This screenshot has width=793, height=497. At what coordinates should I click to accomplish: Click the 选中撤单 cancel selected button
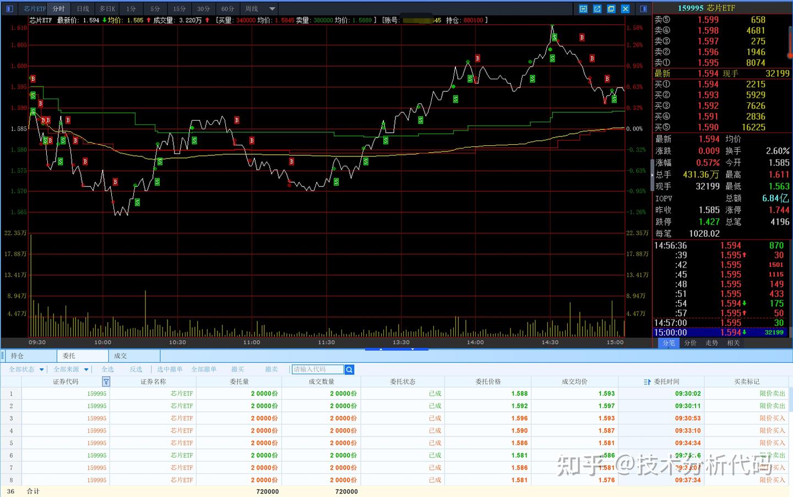click(170, 369)
